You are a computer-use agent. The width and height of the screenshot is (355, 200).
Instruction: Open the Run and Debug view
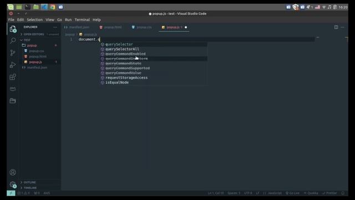click(13, 65)
